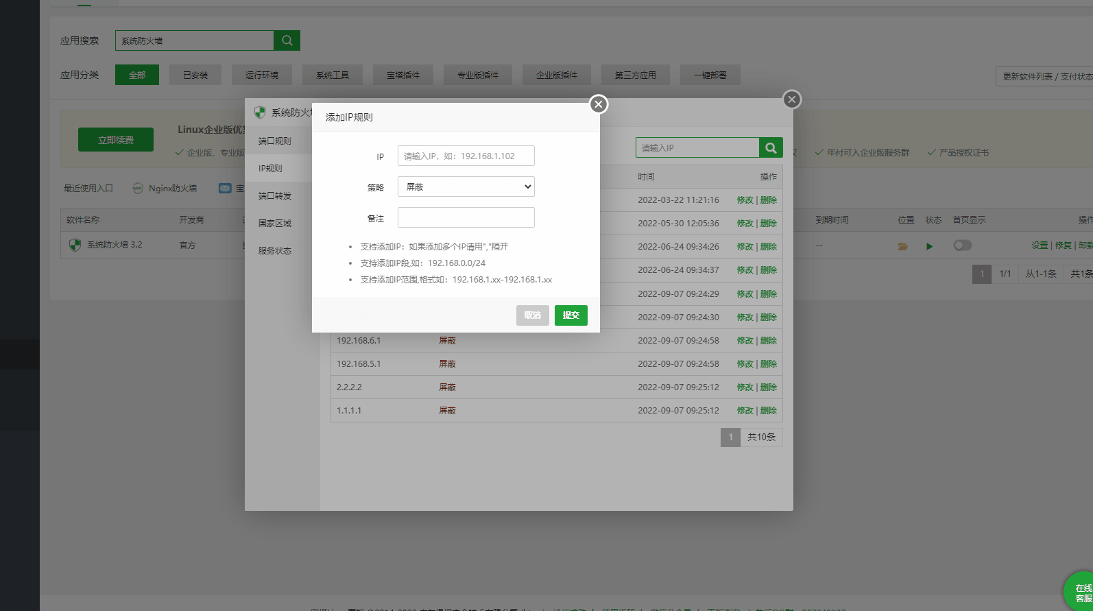Toggle 首页显示 switch for 系统防火墙
1093x611 pixels.
click(x=963, y=245)
